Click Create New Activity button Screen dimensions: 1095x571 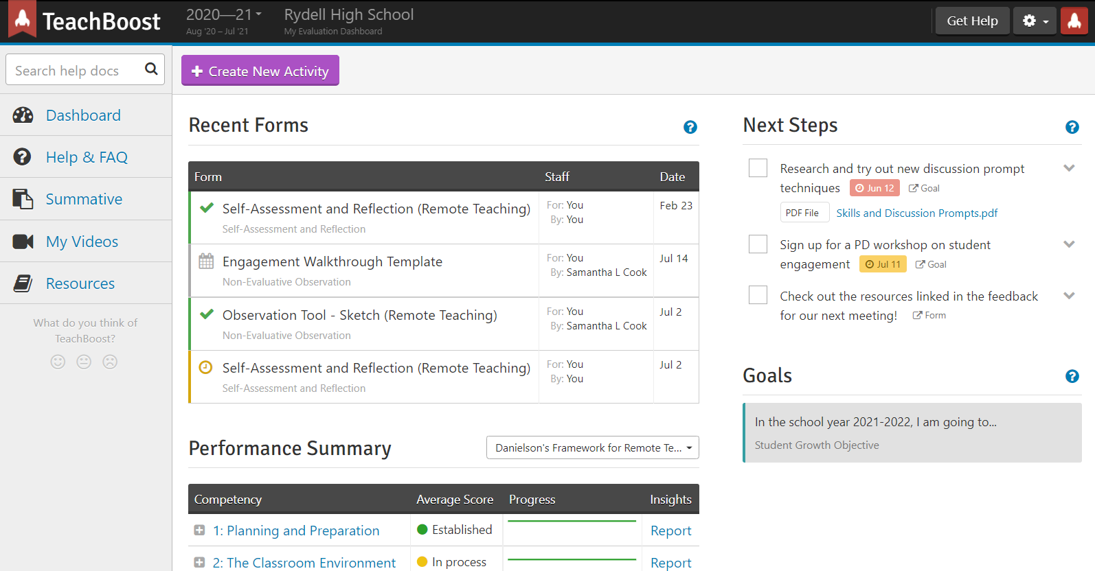pos(260,71)
